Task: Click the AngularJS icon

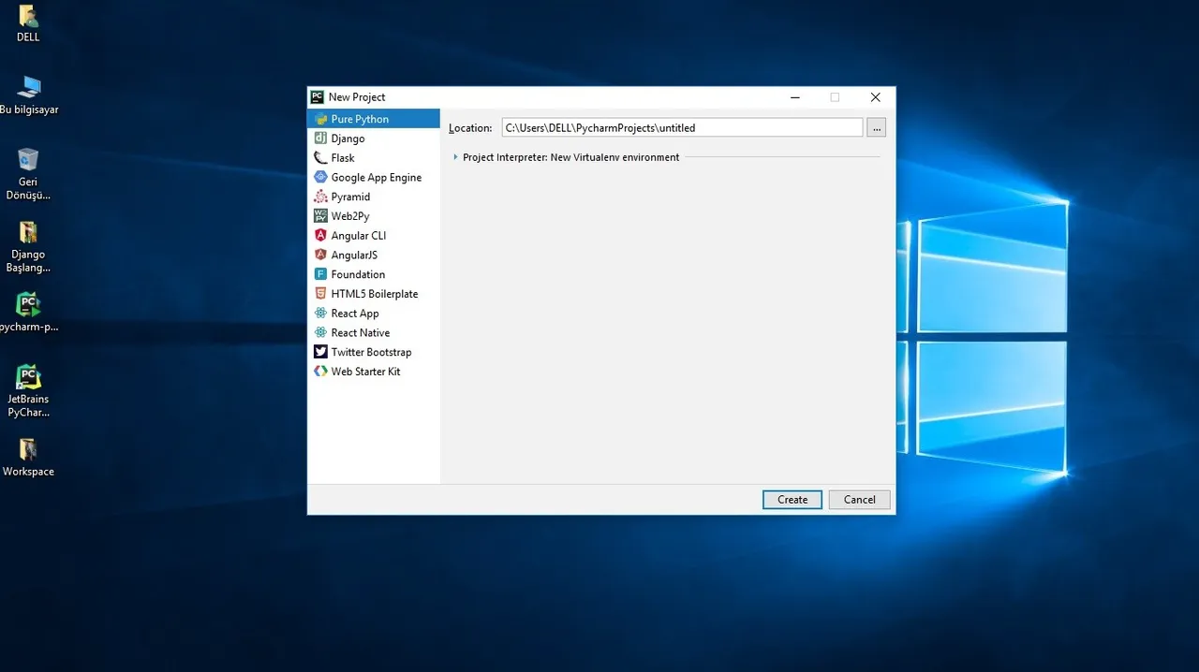Action: (320, 255)
